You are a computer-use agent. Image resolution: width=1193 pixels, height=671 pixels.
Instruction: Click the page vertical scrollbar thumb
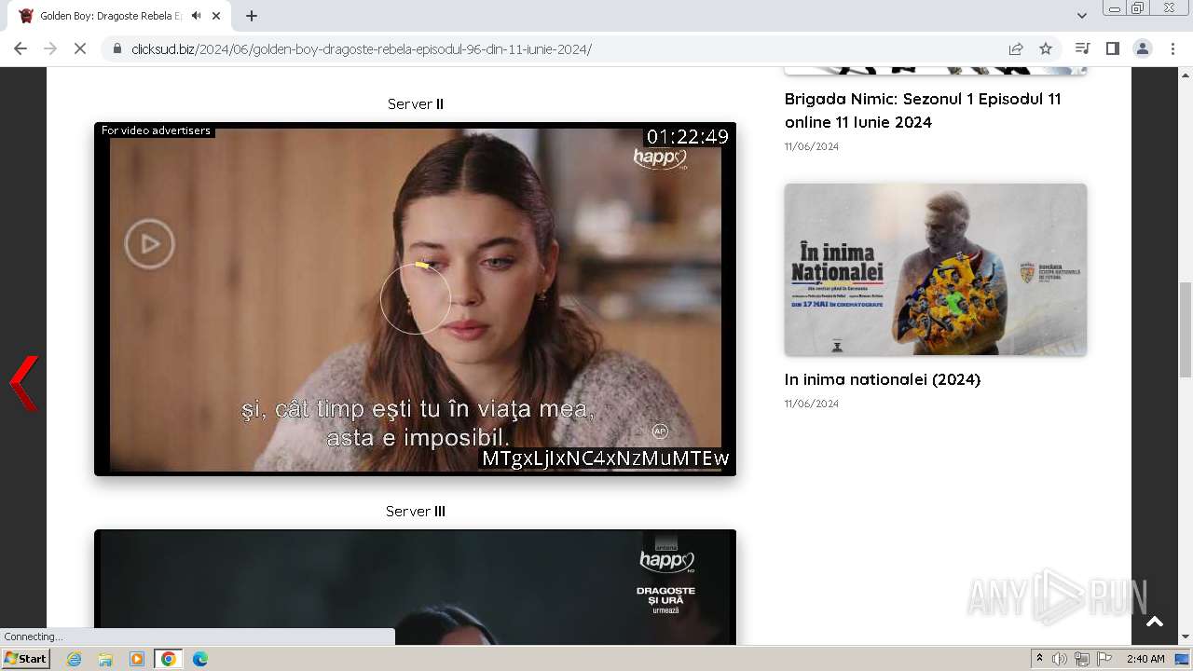coord(1186,328)
